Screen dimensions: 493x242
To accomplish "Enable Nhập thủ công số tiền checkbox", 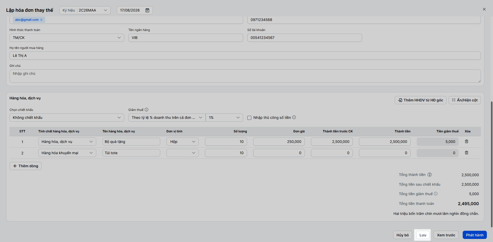I will [x=249, y=118].
